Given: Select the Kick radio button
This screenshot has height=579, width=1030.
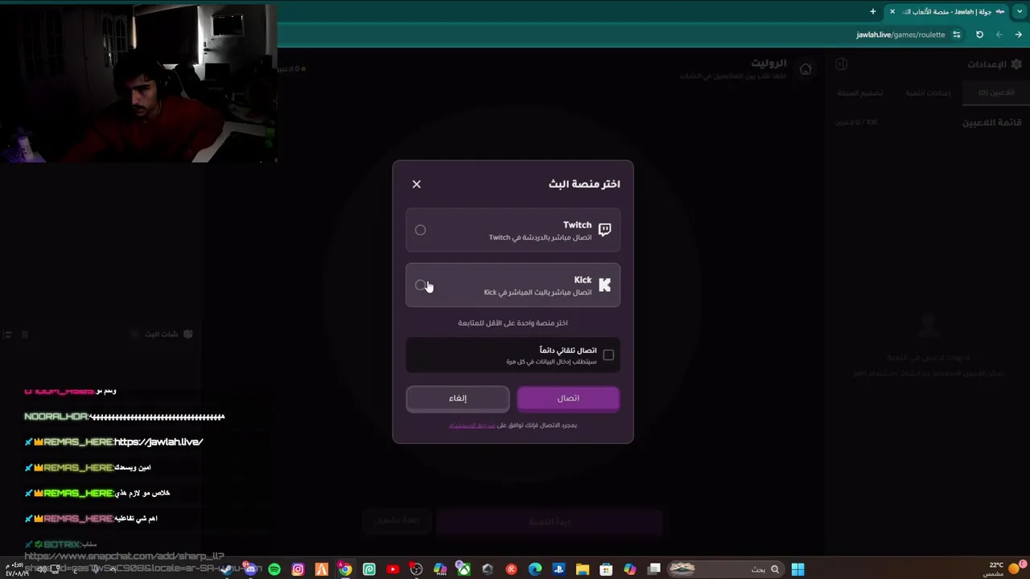Looking at the screenshot, I should (420, 285).
